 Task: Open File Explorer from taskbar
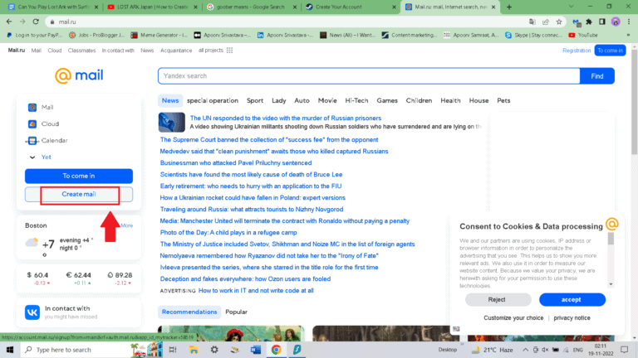(194, 350)
